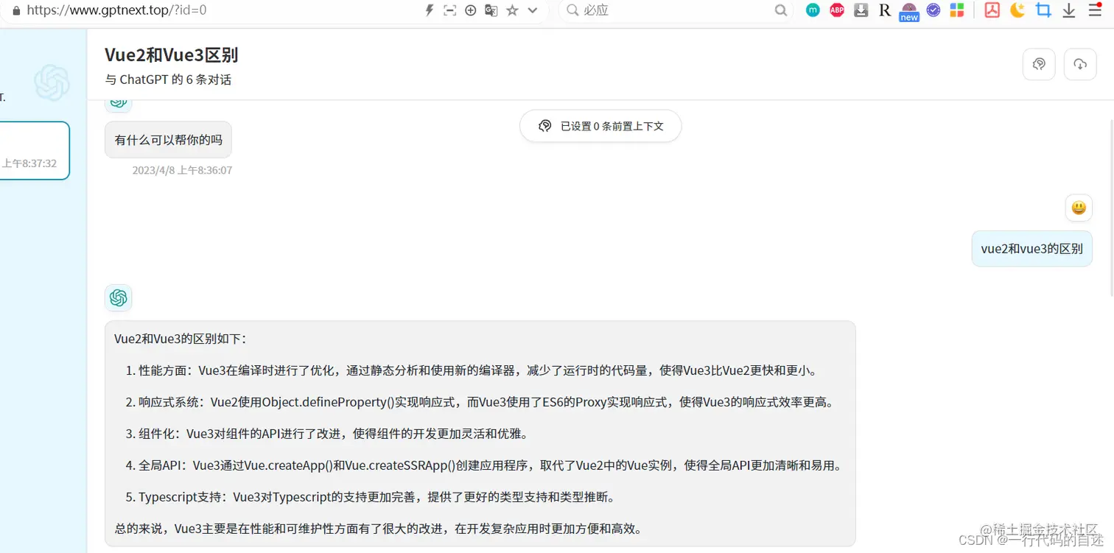The width and height of the screenshot is (1114, 553).
Task: Click the circled plus icon in address bar
Action: pos(471,10)
